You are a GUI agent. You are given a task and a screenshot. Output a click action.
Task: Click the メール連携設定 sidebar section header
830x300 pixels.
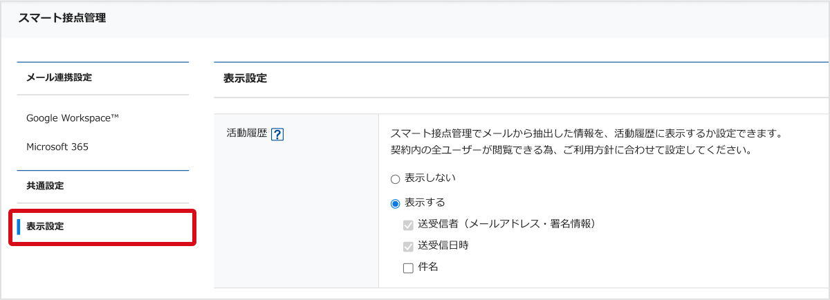click(x=59, y=77)
